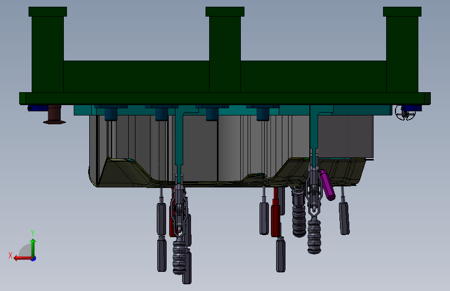This screenshot has height=291, width=450.
Task: Select the green Y axis of the triad
Action: click(33, 248)
